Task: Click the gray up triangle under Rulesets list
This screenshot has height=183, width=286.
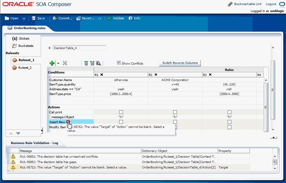Action: pos(11,133)
